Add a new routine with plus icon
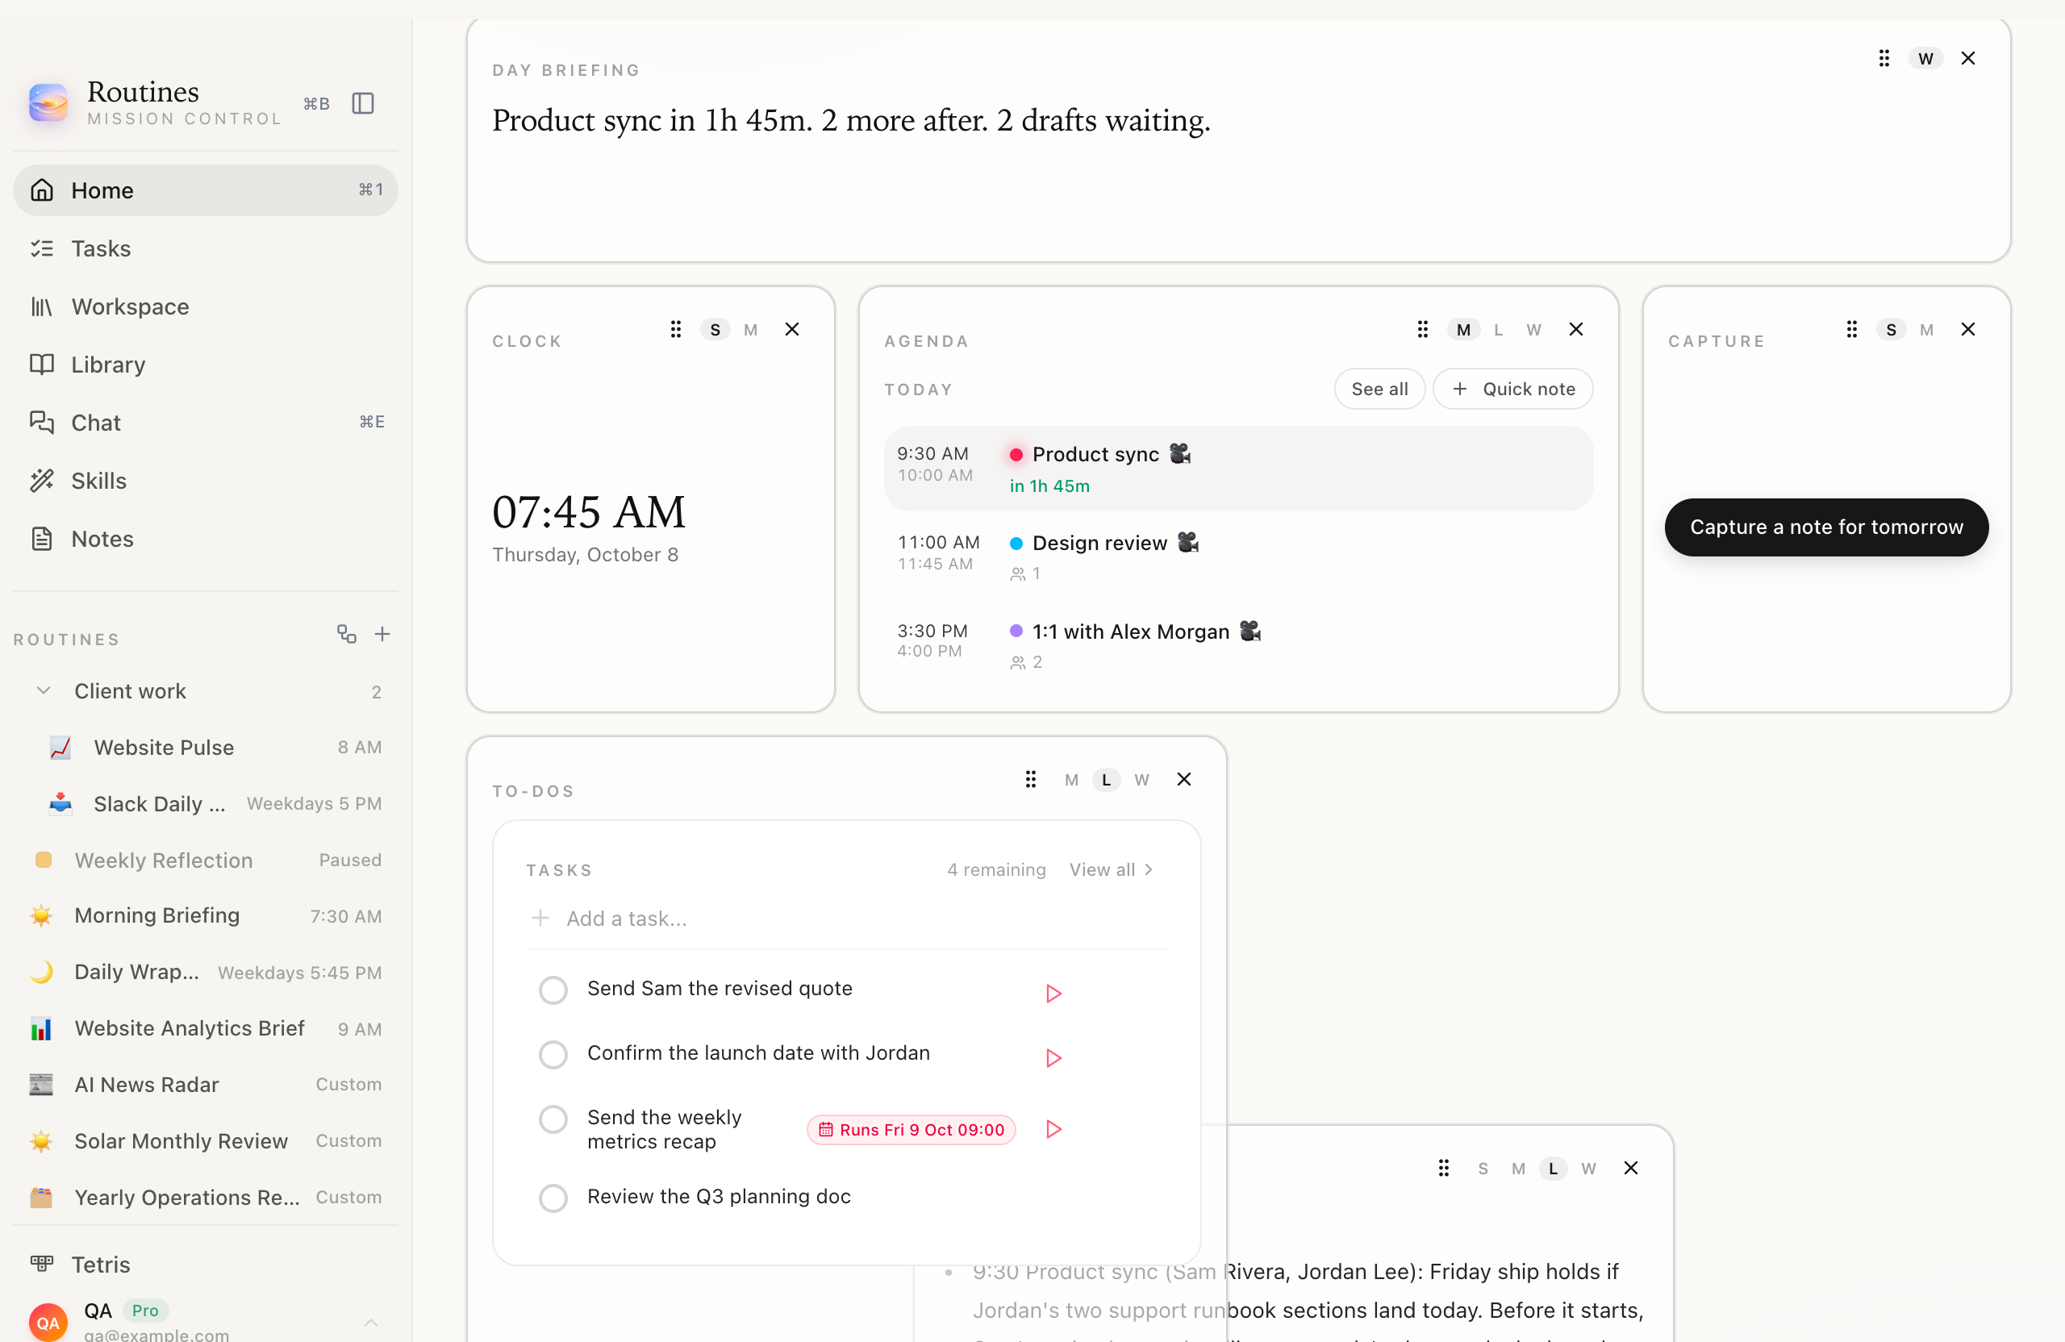The width and height of the screenshot is (2065, 1342). pyautogui.click(x=382, y=634)
